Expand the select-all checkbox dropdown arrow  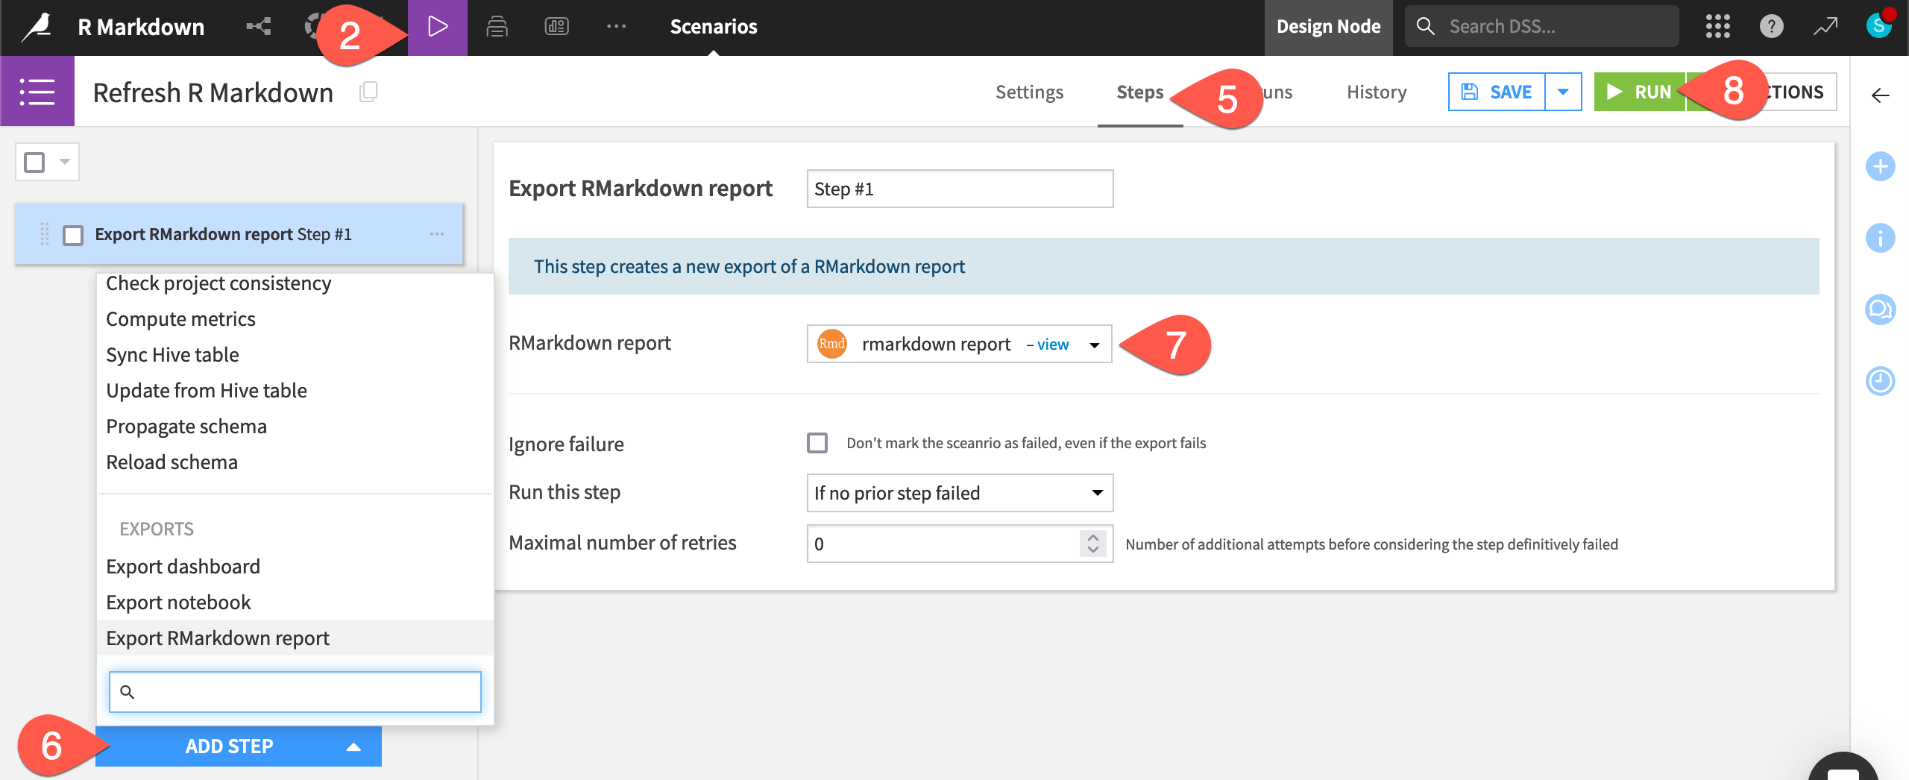click(65, 162)
